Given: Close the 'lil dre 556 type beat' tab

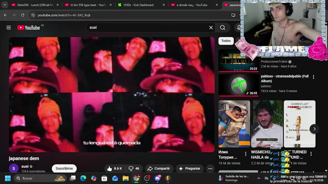Looking at the screenshot, I should 110,5.
